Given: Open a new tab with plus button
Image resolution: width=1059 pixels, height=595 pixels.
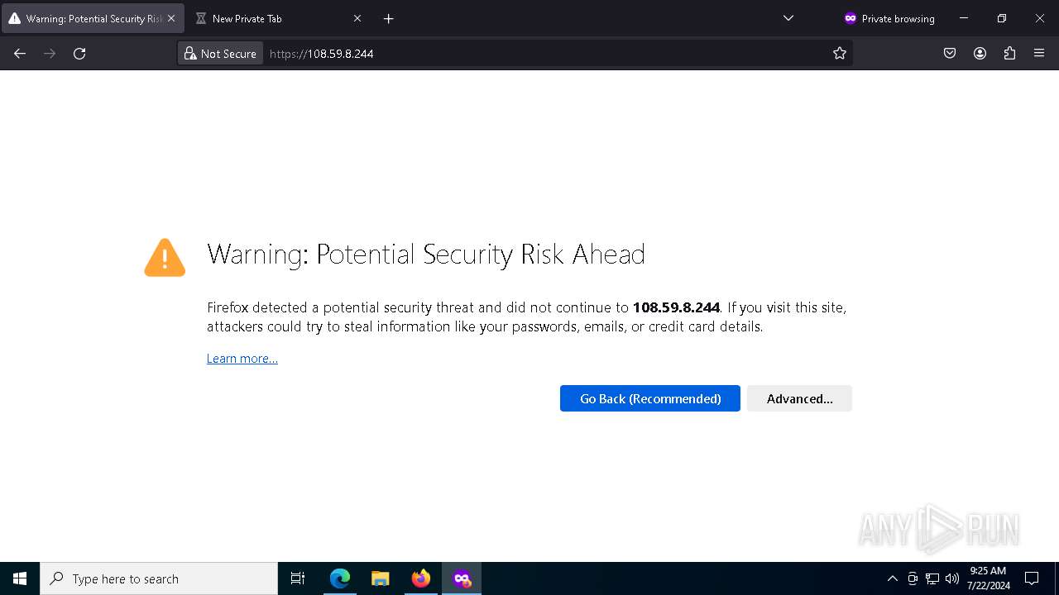Looking at the screenshot, I should coord(389,18).
